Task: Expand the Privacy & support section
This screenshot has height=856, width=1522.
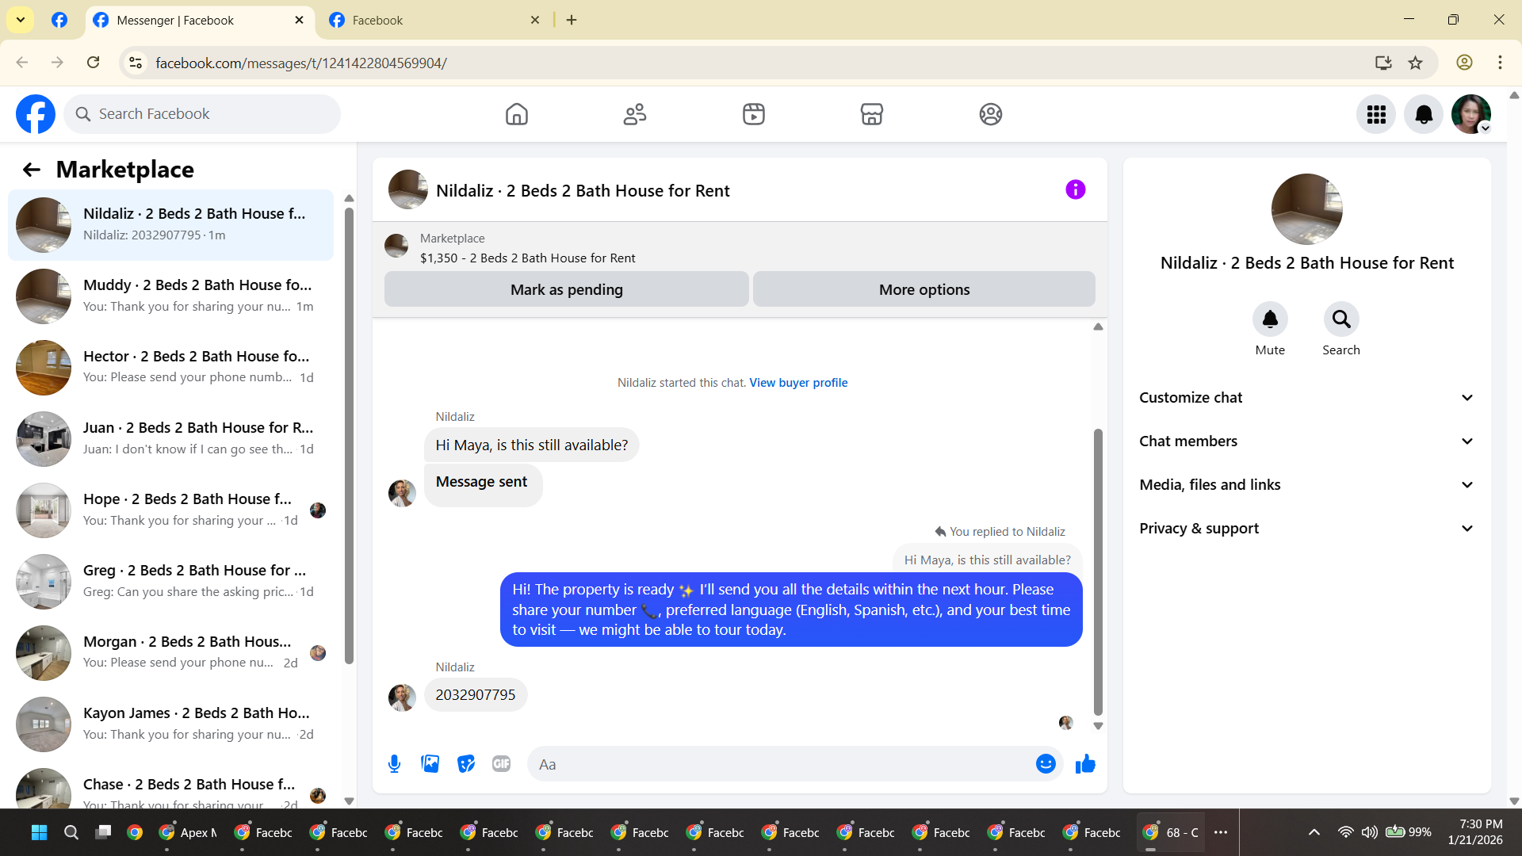Action: click(1306, 529)
